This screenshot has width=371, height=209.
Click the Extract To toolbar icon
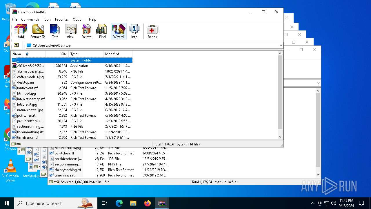(x=38, y=31)
